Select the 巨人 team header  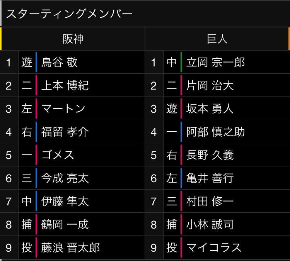(217, 39)
